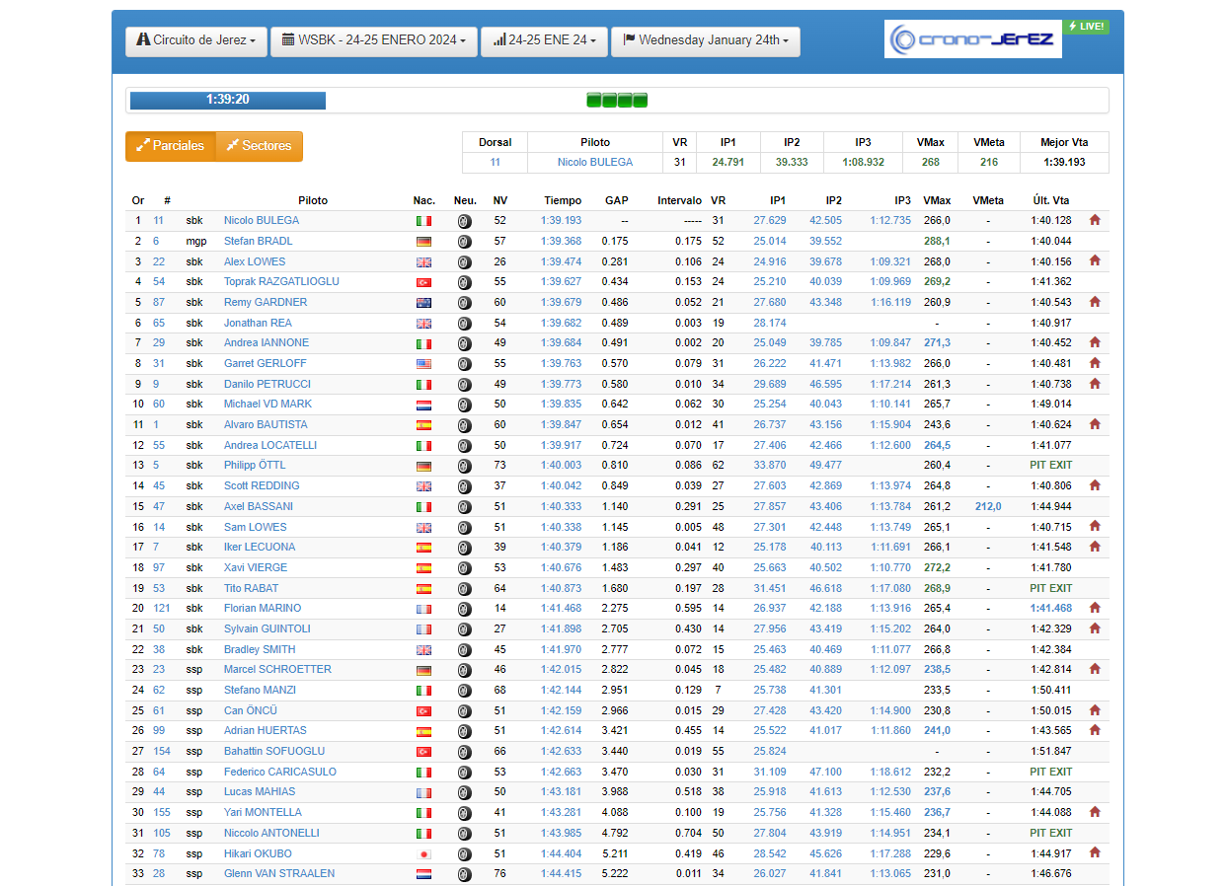1225x886 pixels.
Task: Click the home icon in Can ÖNCÜ's row
Action: (1094, 710)
